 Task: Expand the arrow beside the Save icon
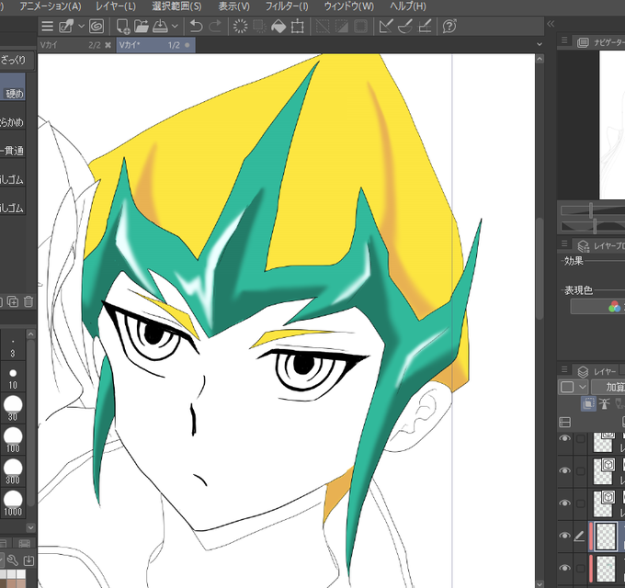coord(175,27)
